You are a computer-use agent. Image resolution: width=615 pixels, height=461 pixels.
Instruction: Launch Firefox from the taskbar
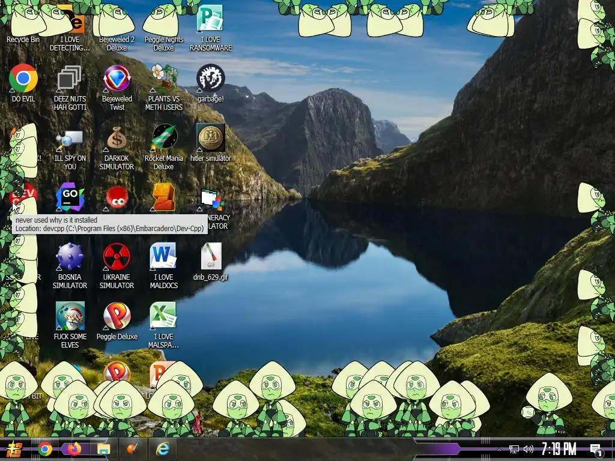coord(74,449)
